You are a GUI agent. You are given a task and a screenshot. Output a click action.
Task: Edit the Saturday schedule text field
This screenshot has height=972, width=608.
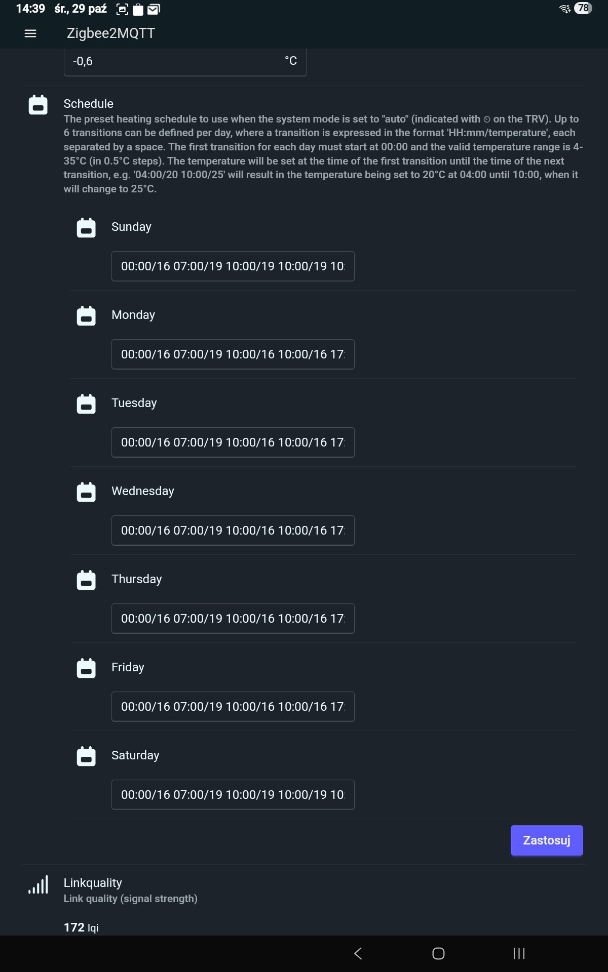(233, 795)
